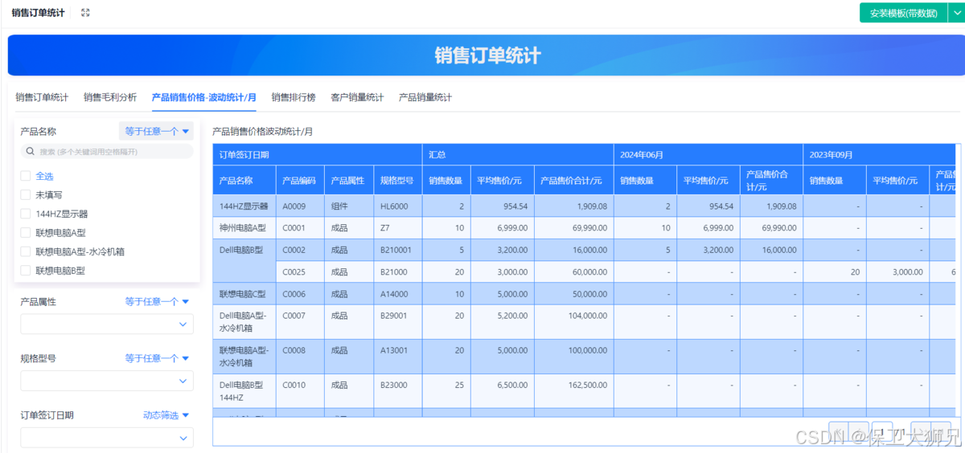
Task: Click the 60,000.00 total cell
Action: tap(574, 272)
